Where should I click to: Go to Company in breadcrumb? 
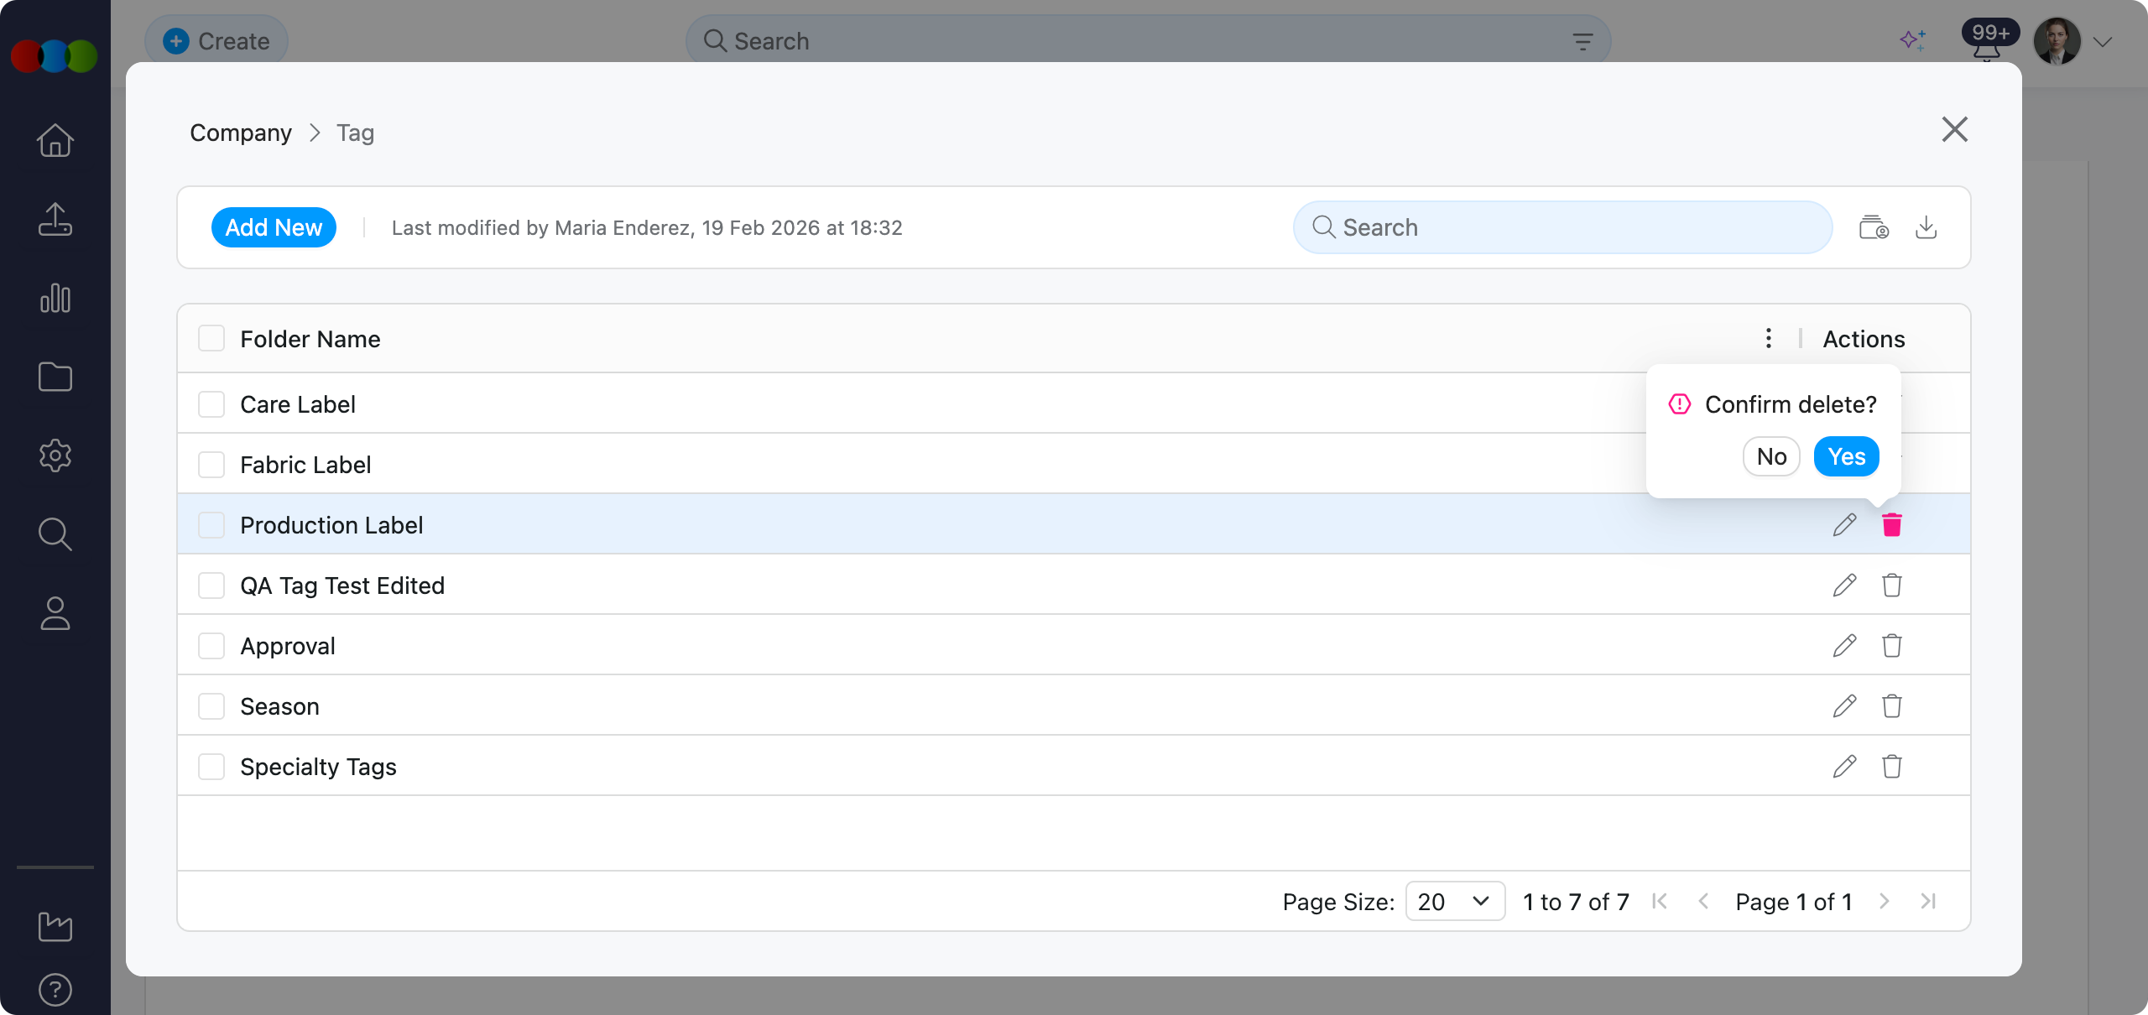tap(241, 133)
